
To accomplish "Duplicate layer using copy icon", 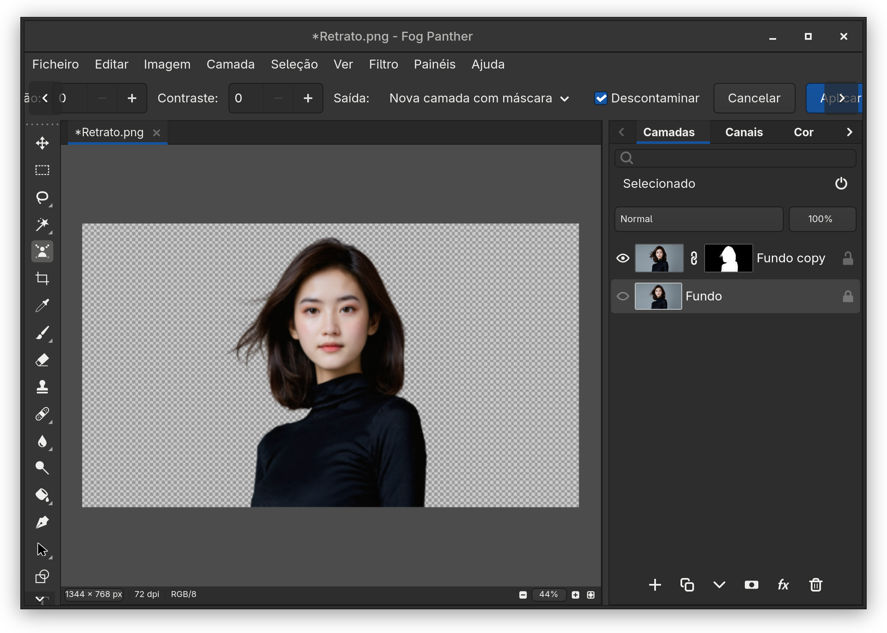I will (687, 585).
